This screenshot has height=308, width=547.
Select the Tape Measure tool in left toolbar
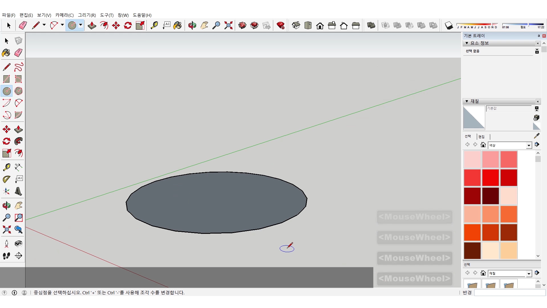pos(7,167)
